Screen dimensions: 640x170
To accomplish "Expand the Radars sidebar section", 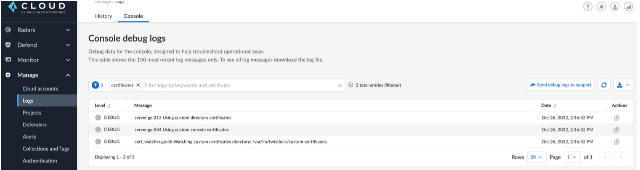I will coord(68,30).
